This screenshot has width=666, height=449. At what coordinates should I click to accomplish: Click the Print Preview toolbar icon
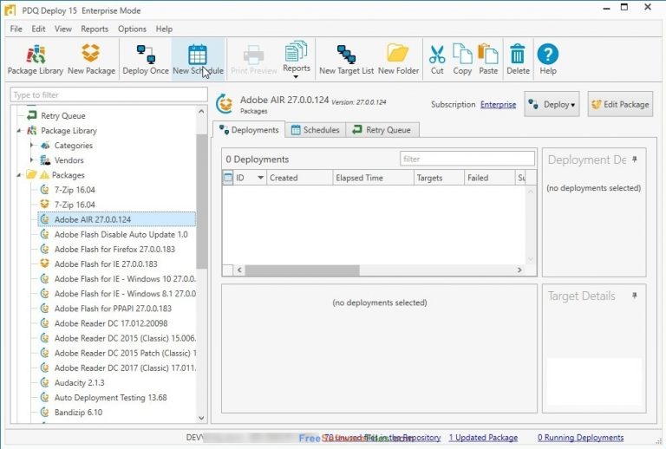click(x=253, y=60)
